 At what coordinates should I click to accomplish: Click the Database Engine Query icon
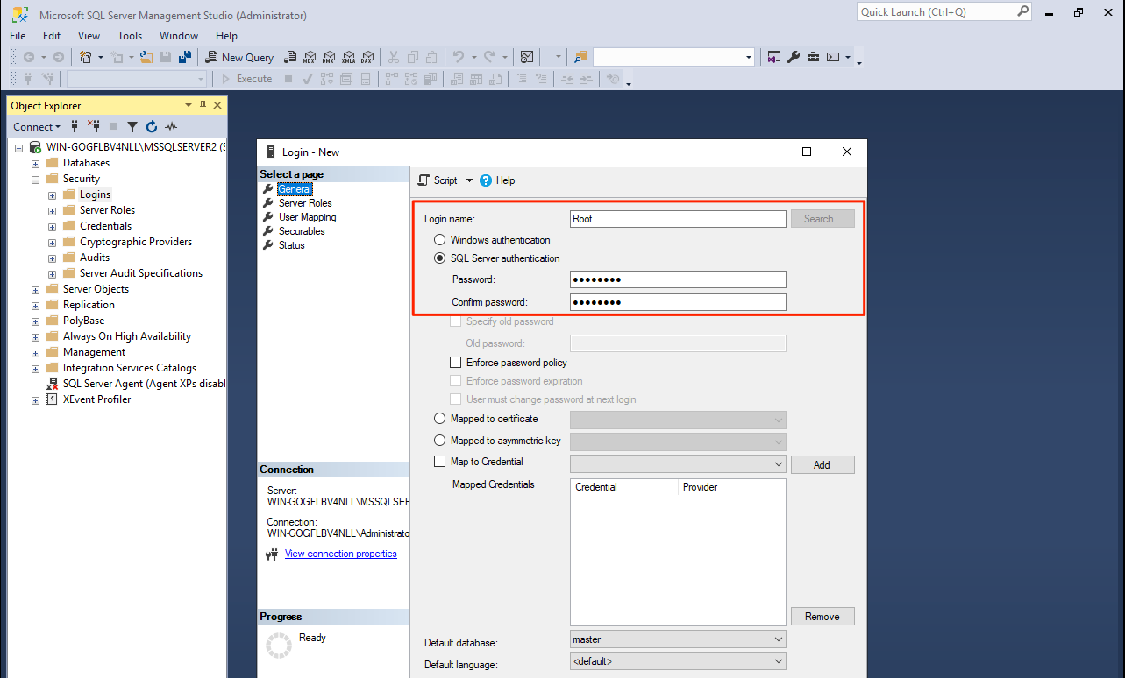click(x=291, y=57)
